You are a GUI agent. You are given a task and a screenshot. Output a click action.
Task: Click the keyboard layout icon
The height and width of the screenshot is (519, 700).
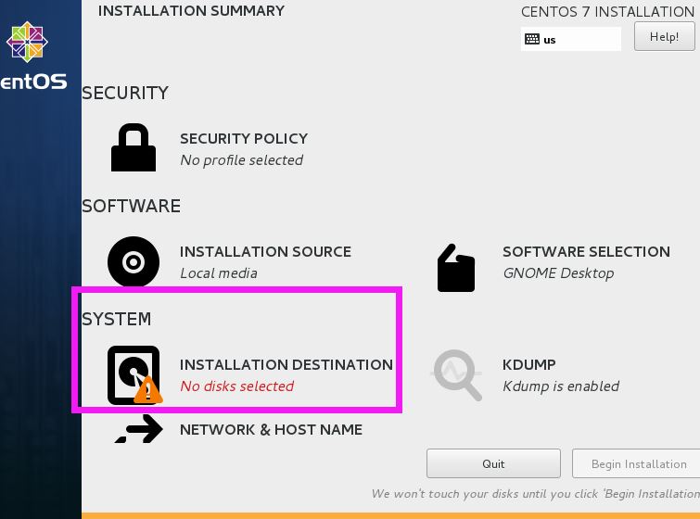click(532, 40)
